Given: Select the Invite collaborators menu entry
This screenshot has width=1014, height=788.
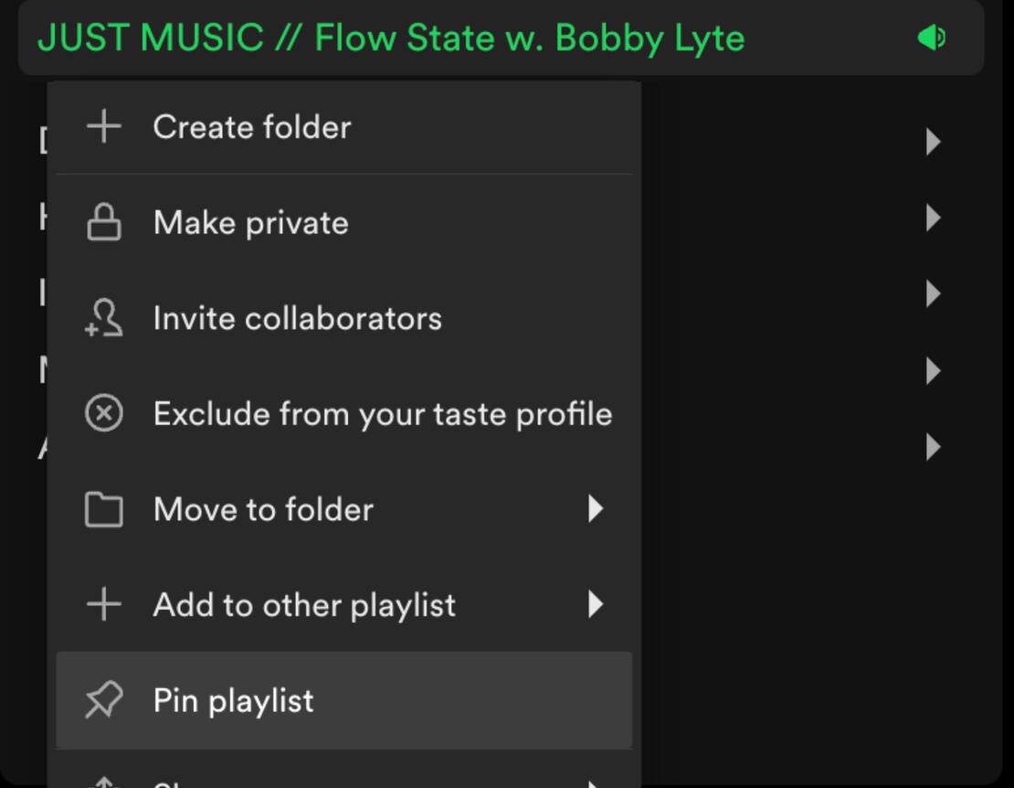Looking at the screenshot, I should [x=297, y=319].
